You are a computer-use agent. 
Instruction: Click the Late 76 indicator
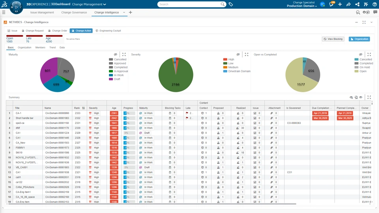(x=34, y=39)
